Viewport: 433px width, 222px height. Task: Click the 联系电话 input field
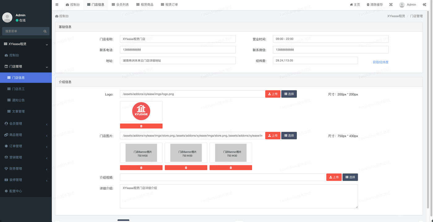click(178, 50)
